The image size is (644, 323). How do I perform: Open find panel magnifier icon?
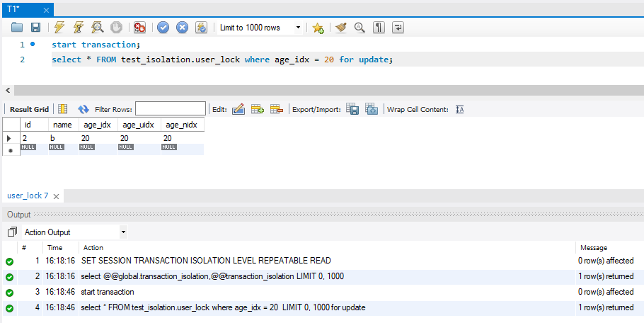[360, 28]
